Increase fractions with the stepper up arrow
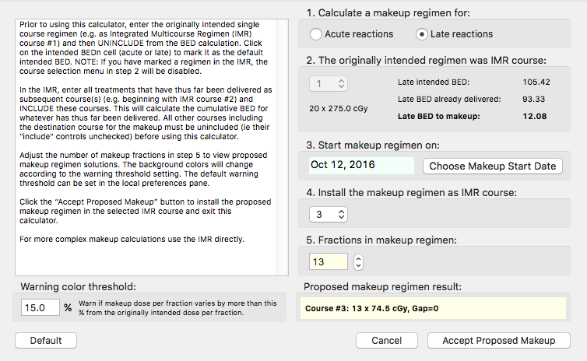587x361 pixels. [358, 258]
